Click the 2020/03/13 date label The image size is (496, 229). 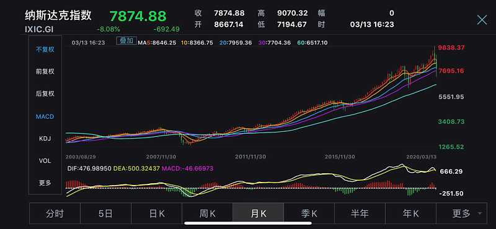click(x=421, y=157)
